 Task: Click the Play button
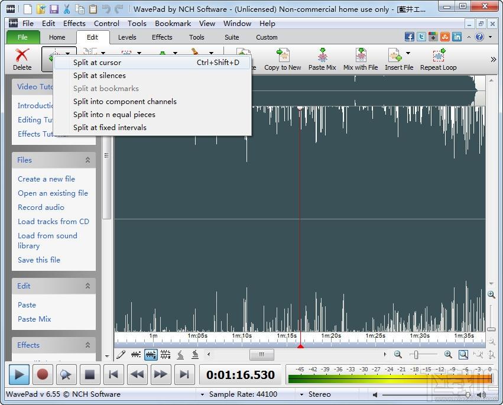click(x=19, y=374)
